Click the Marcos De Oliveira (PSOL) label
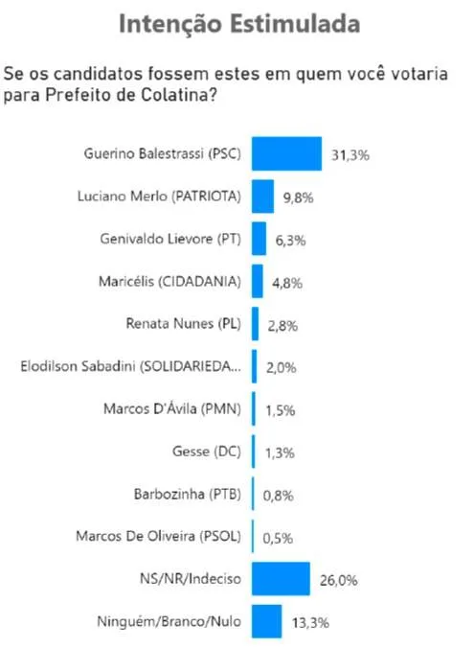This screenshot has height=649, width=474. point(158,537)
